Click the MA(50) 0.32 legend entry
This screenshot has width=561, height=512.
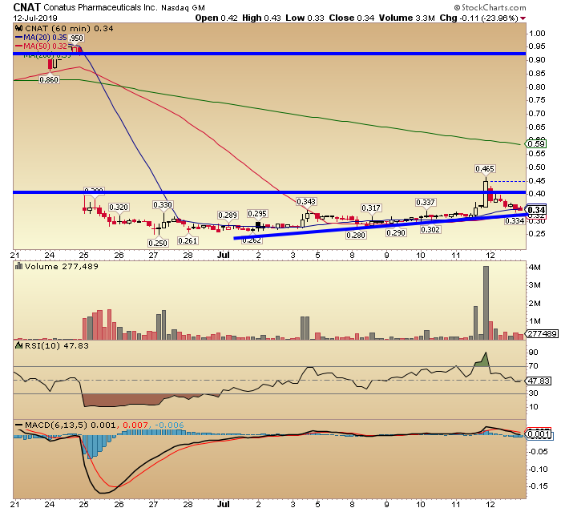click(41, 46)
